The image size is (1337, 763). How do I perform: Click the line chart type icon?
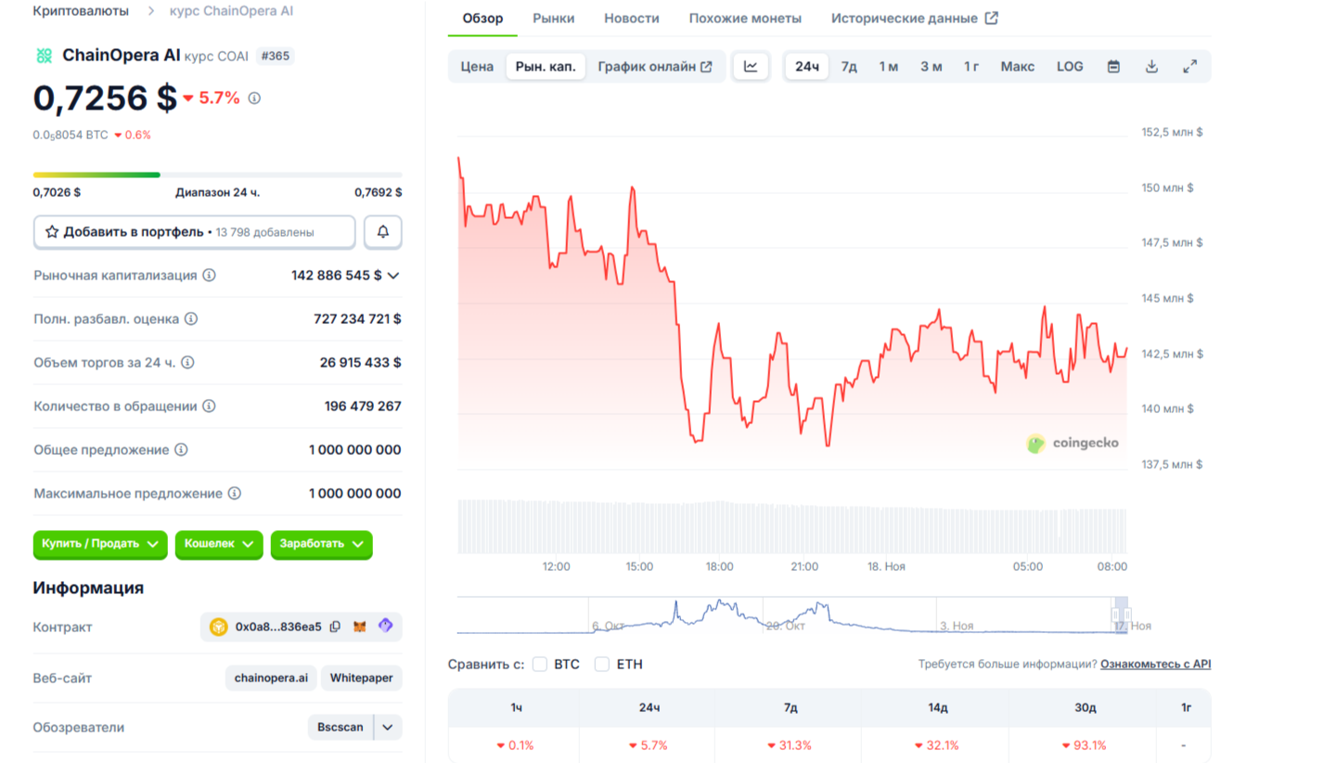(x=751, y=67)
